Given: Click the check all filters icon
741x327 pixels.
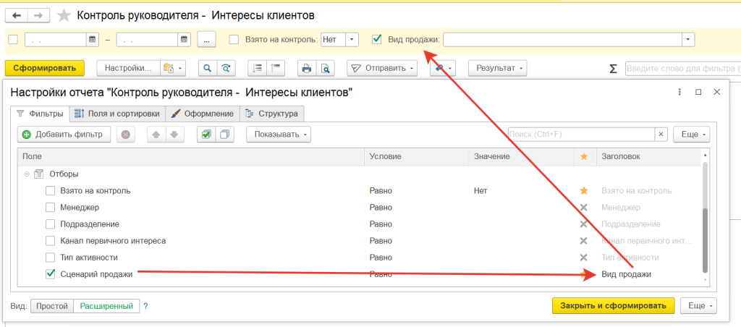Looking at the screenshot, I should [206, 135].
